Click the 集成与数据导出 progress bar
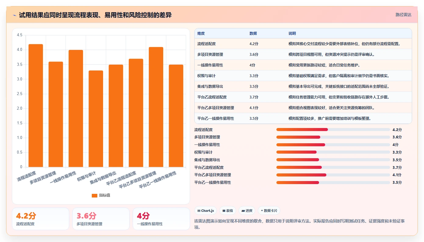This screenshot has width=424, height=242. coord(333,160)
